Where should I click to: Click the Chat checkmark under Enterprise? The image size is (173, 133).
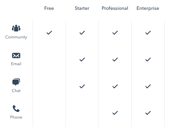click(148, 86)
